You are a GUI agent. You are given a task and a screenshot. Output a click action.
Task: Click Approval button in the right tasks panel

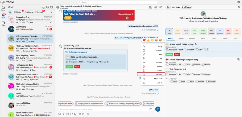point(169,54)
